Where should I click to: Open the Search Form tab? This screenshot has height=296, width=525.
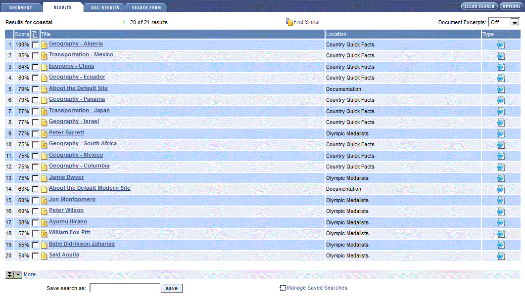(146, 8)
